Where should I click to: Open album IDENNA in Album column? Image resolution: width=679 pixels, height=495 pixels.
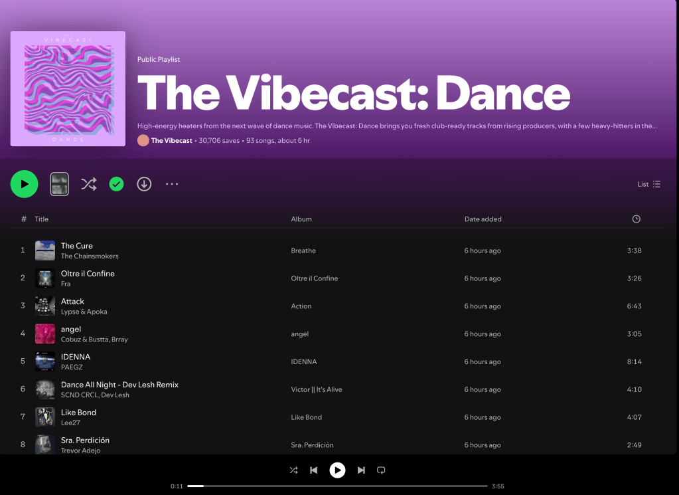(303, 361)
